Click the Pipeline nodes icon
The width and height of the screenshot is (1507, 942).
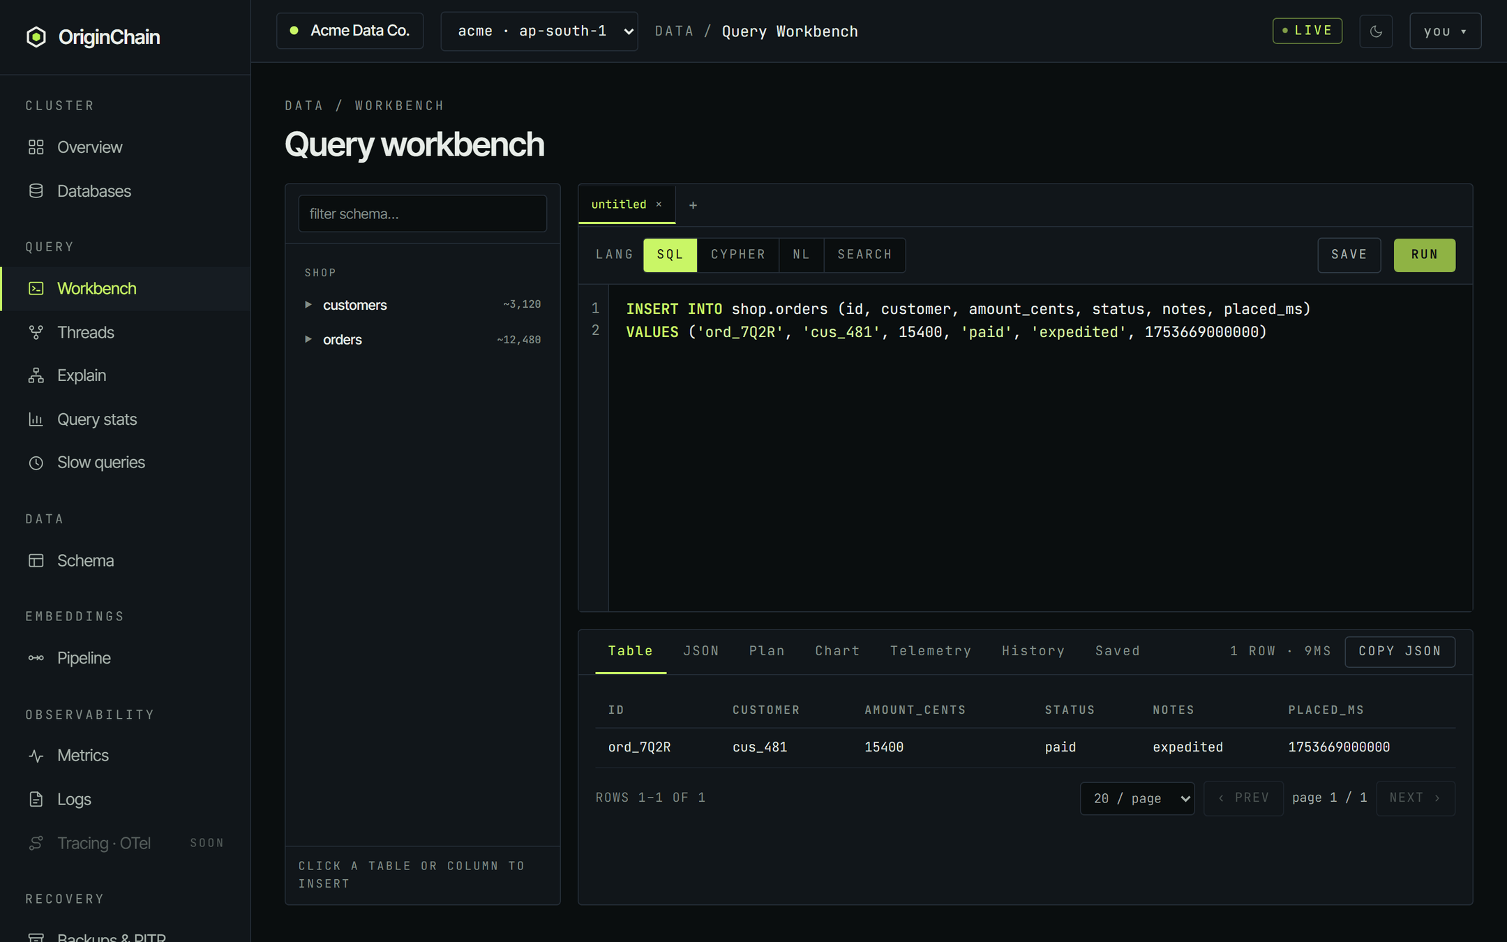(36, 658)
